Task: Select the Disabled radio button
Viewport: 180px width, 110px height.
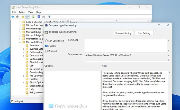Action: pos(46,51)
